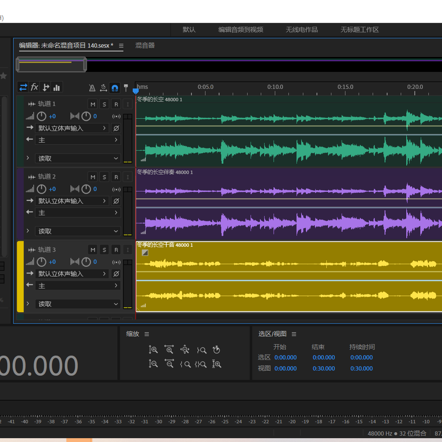Click the Track 1 volume knob
Viewport: 442px width, 442px height.
pos(41,116)
